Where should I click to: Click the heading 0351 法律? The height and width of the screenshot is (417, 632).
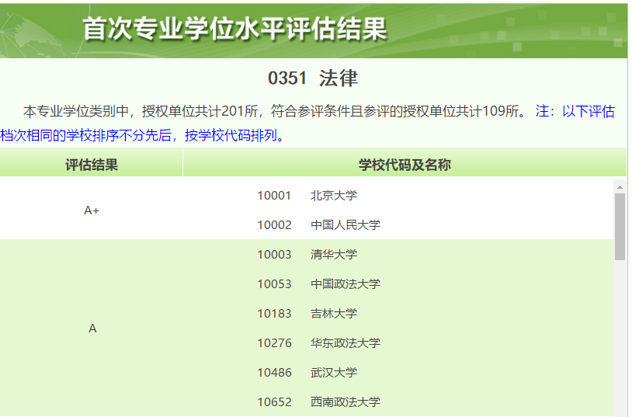coord(313,78)
